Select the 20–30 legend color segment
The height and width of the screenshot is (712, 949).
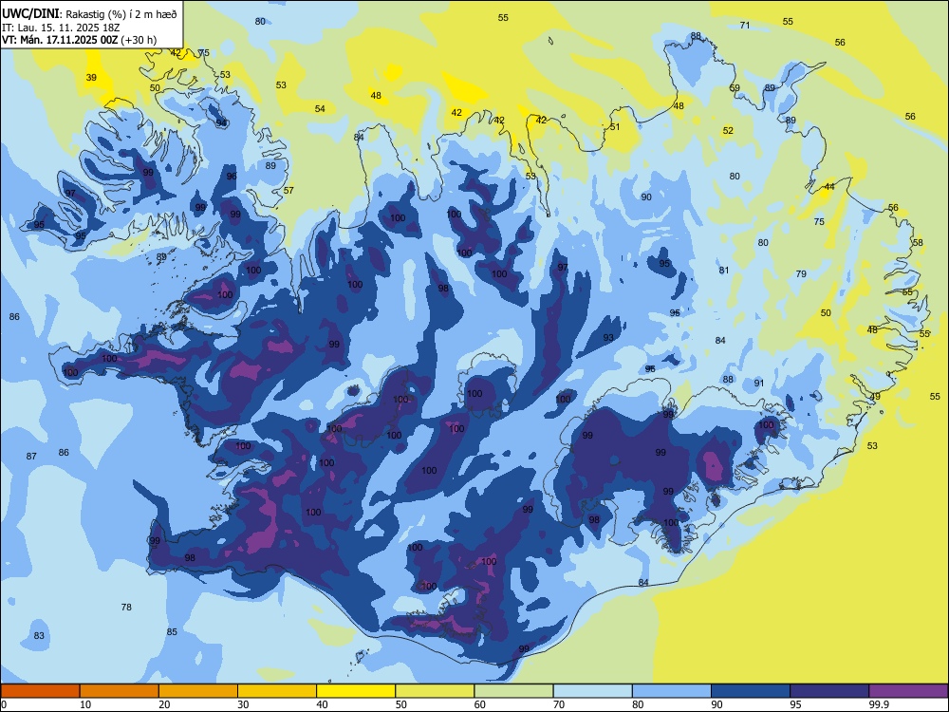tap(198, 691)
